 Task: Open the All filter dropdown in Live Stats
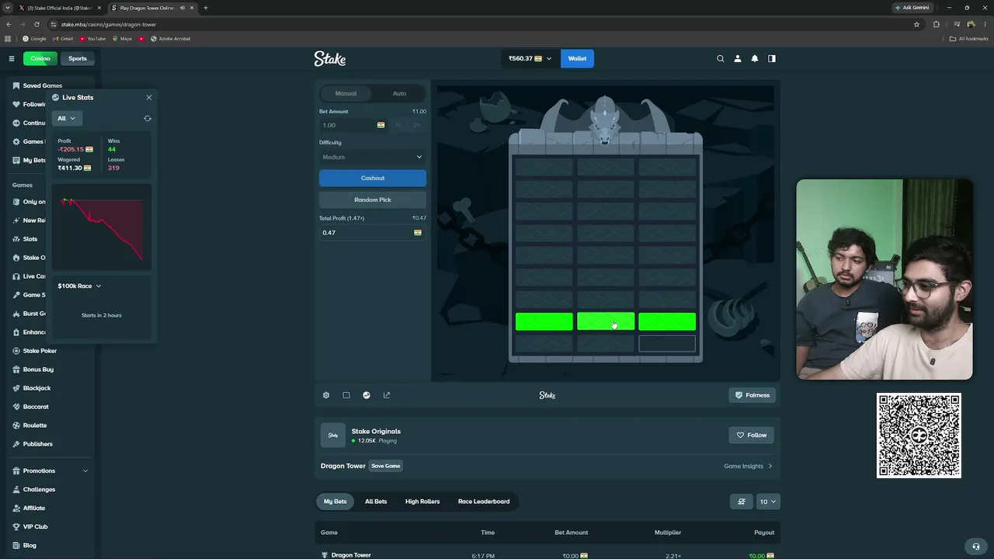pos(67,118)
